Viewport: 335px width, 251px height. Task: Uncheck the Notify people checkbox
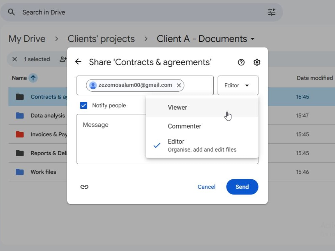(x=83, y=105)
